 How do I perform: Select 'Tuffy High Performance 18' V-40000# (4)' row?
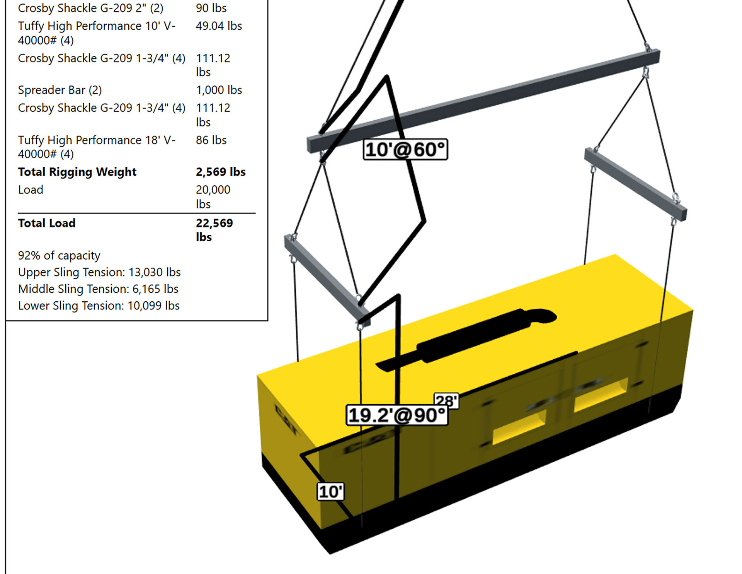[97, 147]
